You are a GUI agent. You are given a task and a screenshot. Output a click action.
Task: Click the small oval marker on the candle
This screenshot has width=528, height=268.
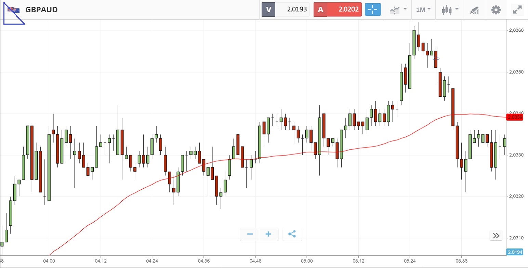436,59
